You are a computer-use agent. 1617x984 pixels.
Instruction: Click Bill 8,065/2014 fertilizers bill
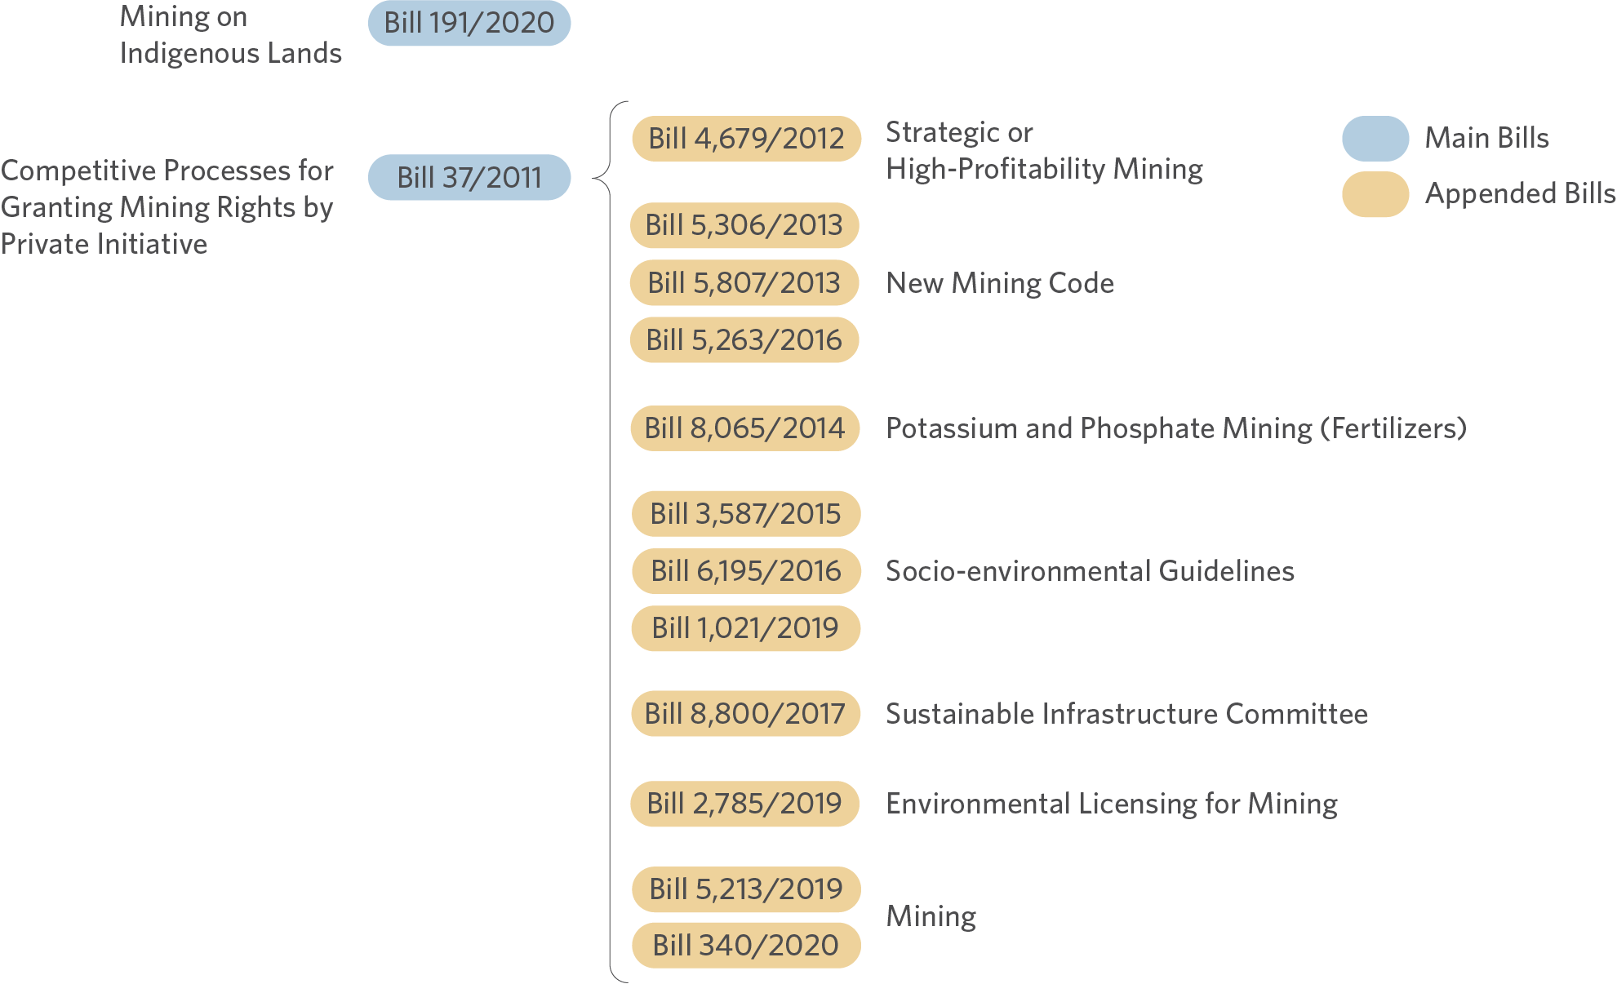click(x=745, y=428)
